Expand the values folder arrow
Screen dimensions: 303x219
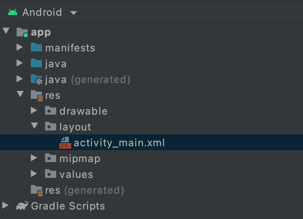(x=34, y=174)
